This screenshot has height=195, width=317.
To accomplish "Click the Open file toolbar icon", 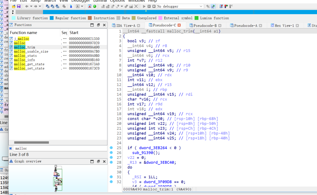I will pos(14,6).
